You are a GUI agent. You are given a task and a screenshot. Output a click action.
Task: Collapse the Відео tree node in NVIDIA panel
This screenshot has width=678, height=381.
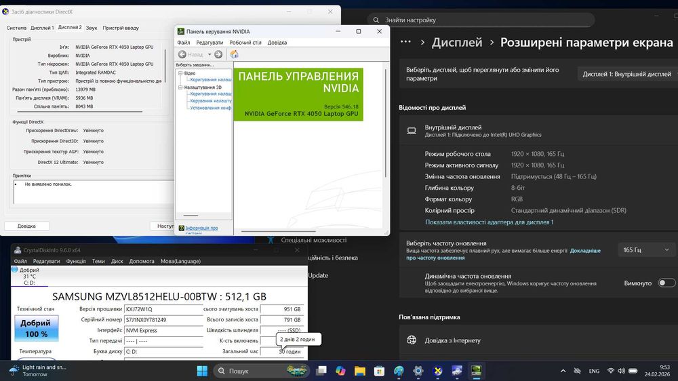coord(181,73)
